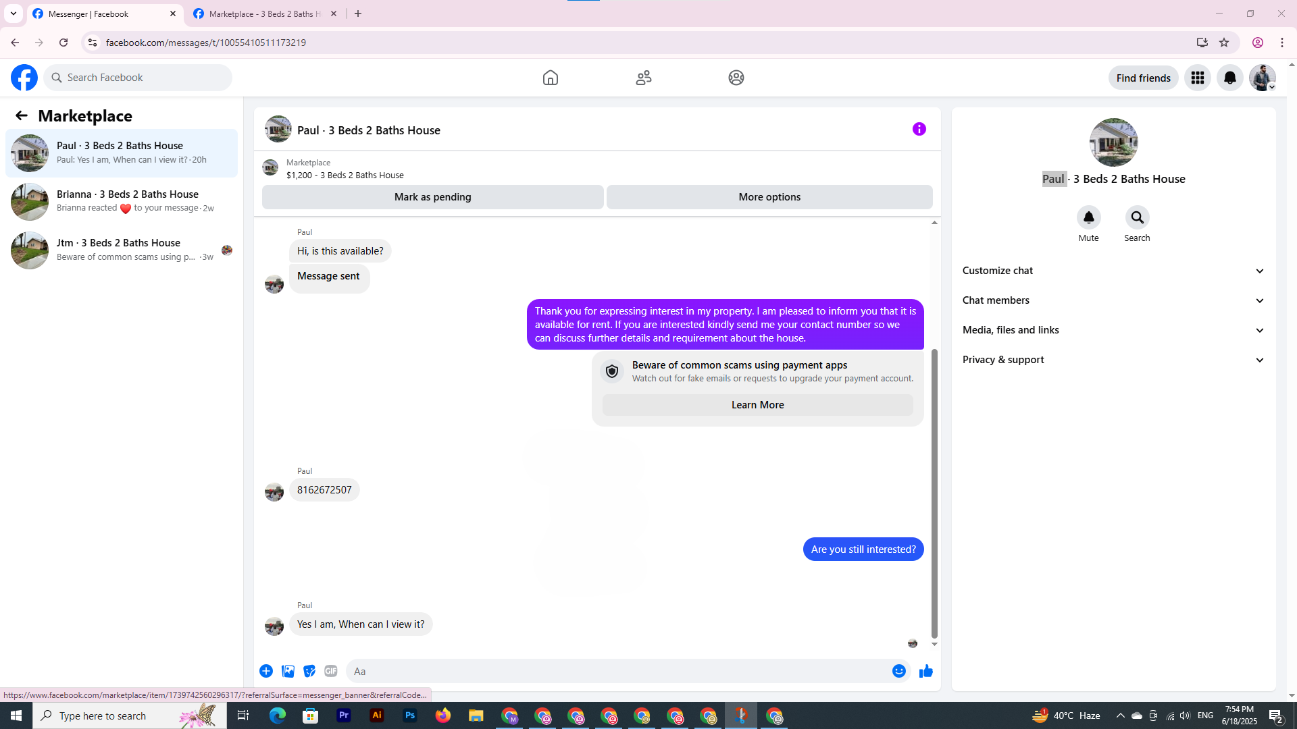1297x729 pixels.
Task: Open File Explorer from taskbar
Action: pyautogui.click(x=476, y=715)
